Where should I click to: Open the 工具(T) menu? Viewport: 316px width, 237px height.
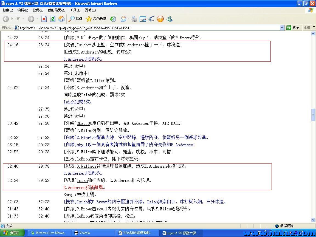point(75,10)
